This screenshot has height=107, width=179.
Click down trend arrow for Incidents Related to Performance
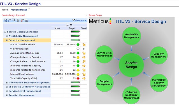tap(84, 70)
